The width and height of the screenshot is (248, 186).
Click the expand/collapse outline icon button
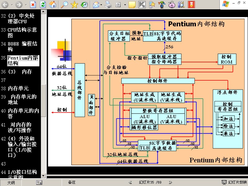(x=39, y=183)
